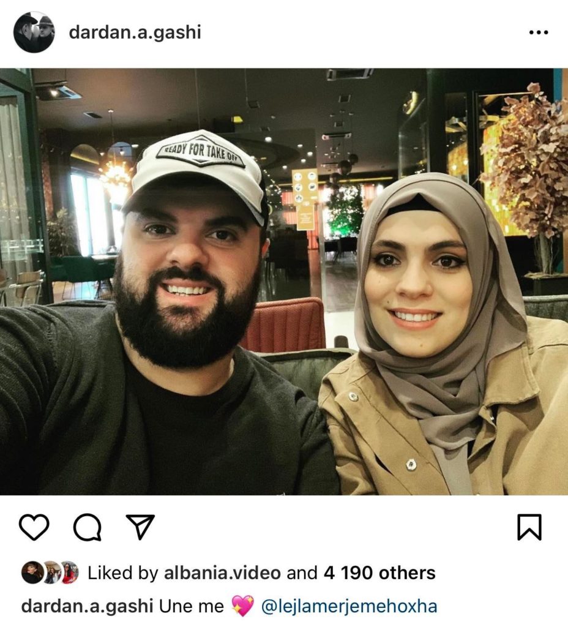The height and width of the screenshot is (627, 568).
Task: Open comments with the speech bubble icon
Action: pyautogui.click(x=87, y=527)
